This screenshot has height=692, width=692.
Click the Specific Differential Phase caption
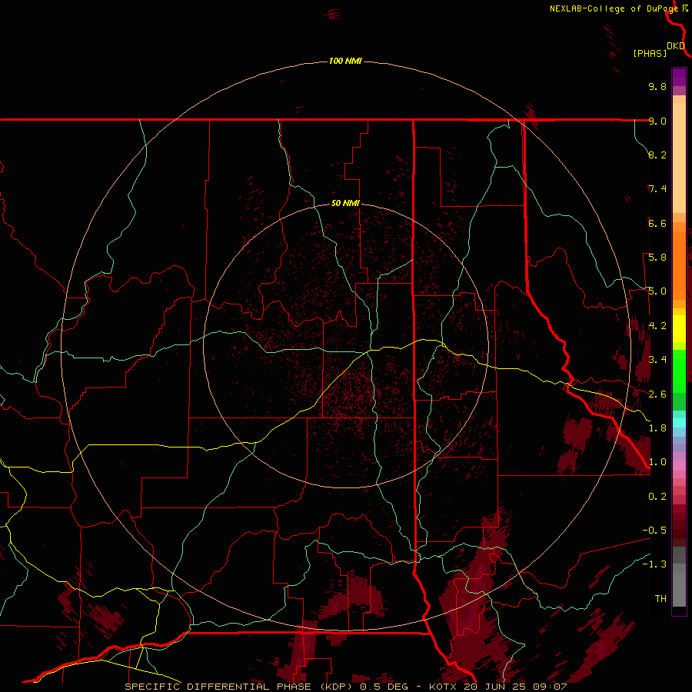pyautogui.click(x=345, y=687)
